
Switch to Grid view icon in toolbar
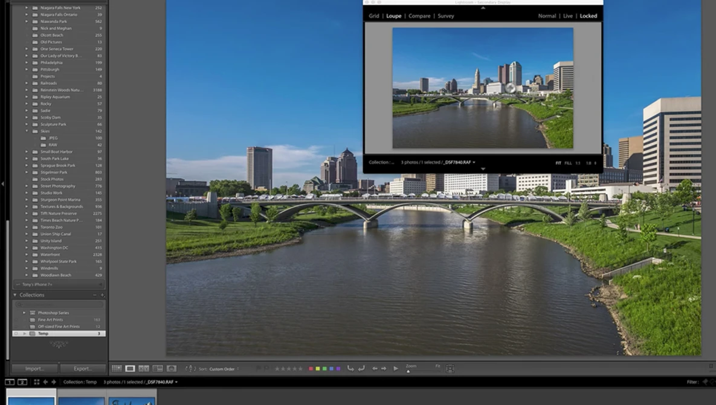tap(117, 369)
